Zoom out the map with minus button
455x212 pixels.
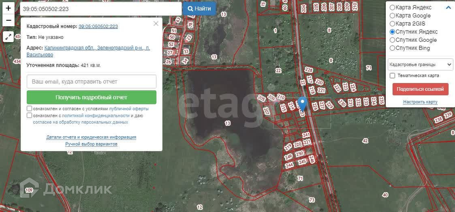[9, 20]
